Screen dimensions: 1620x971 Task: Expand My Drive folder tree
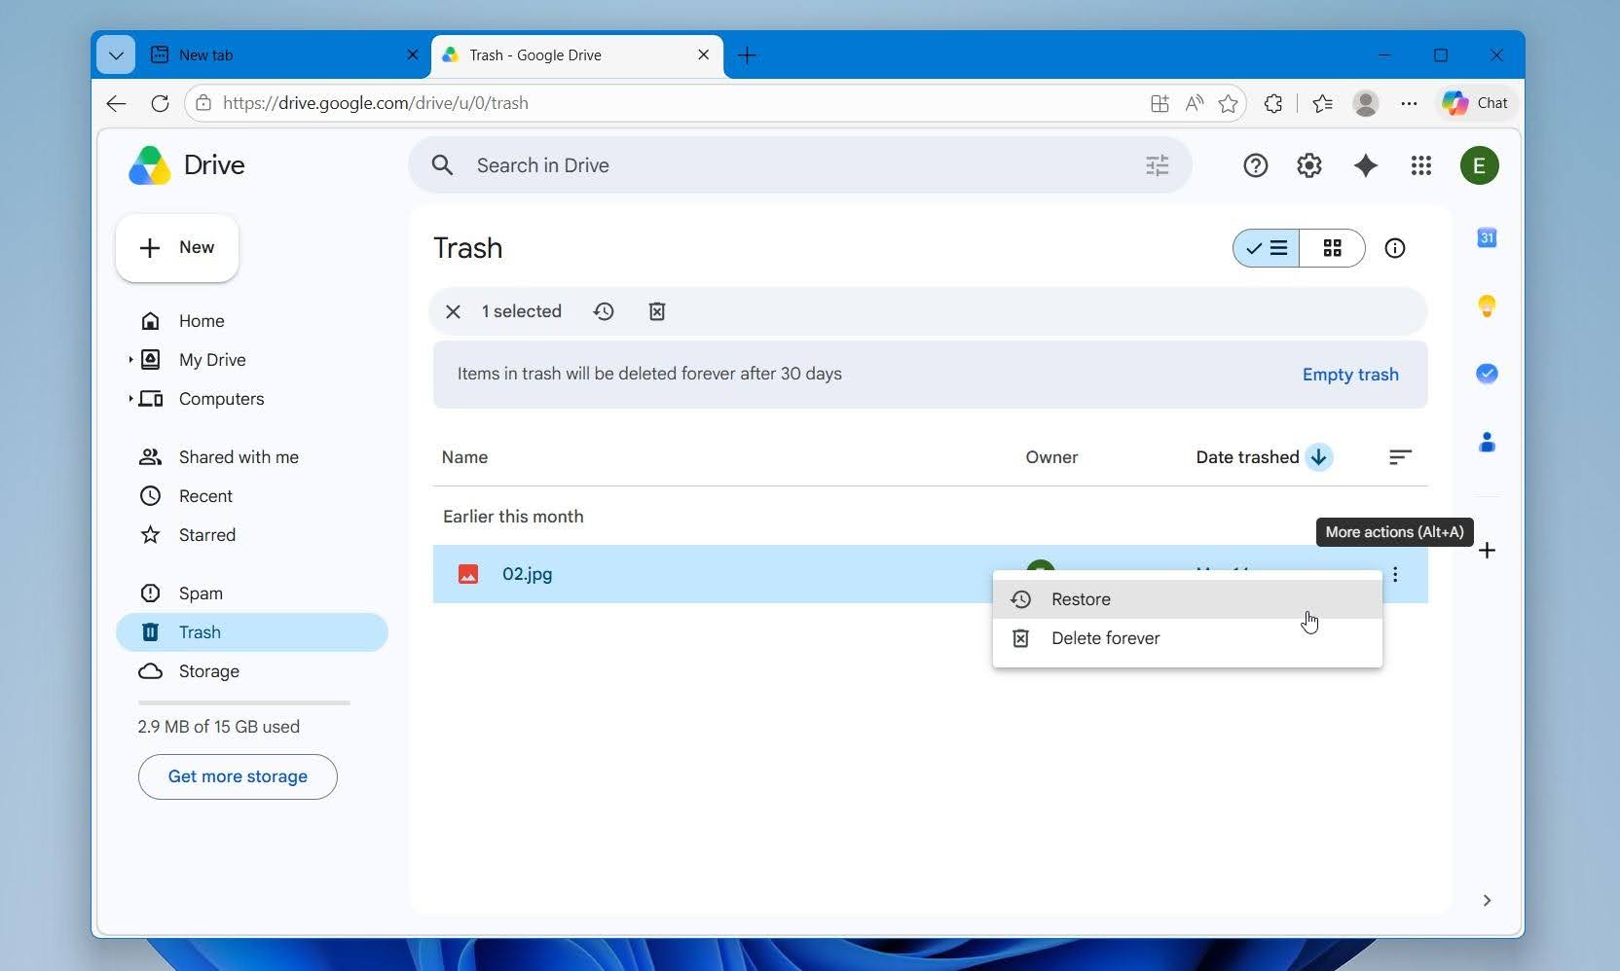point(130,360)
